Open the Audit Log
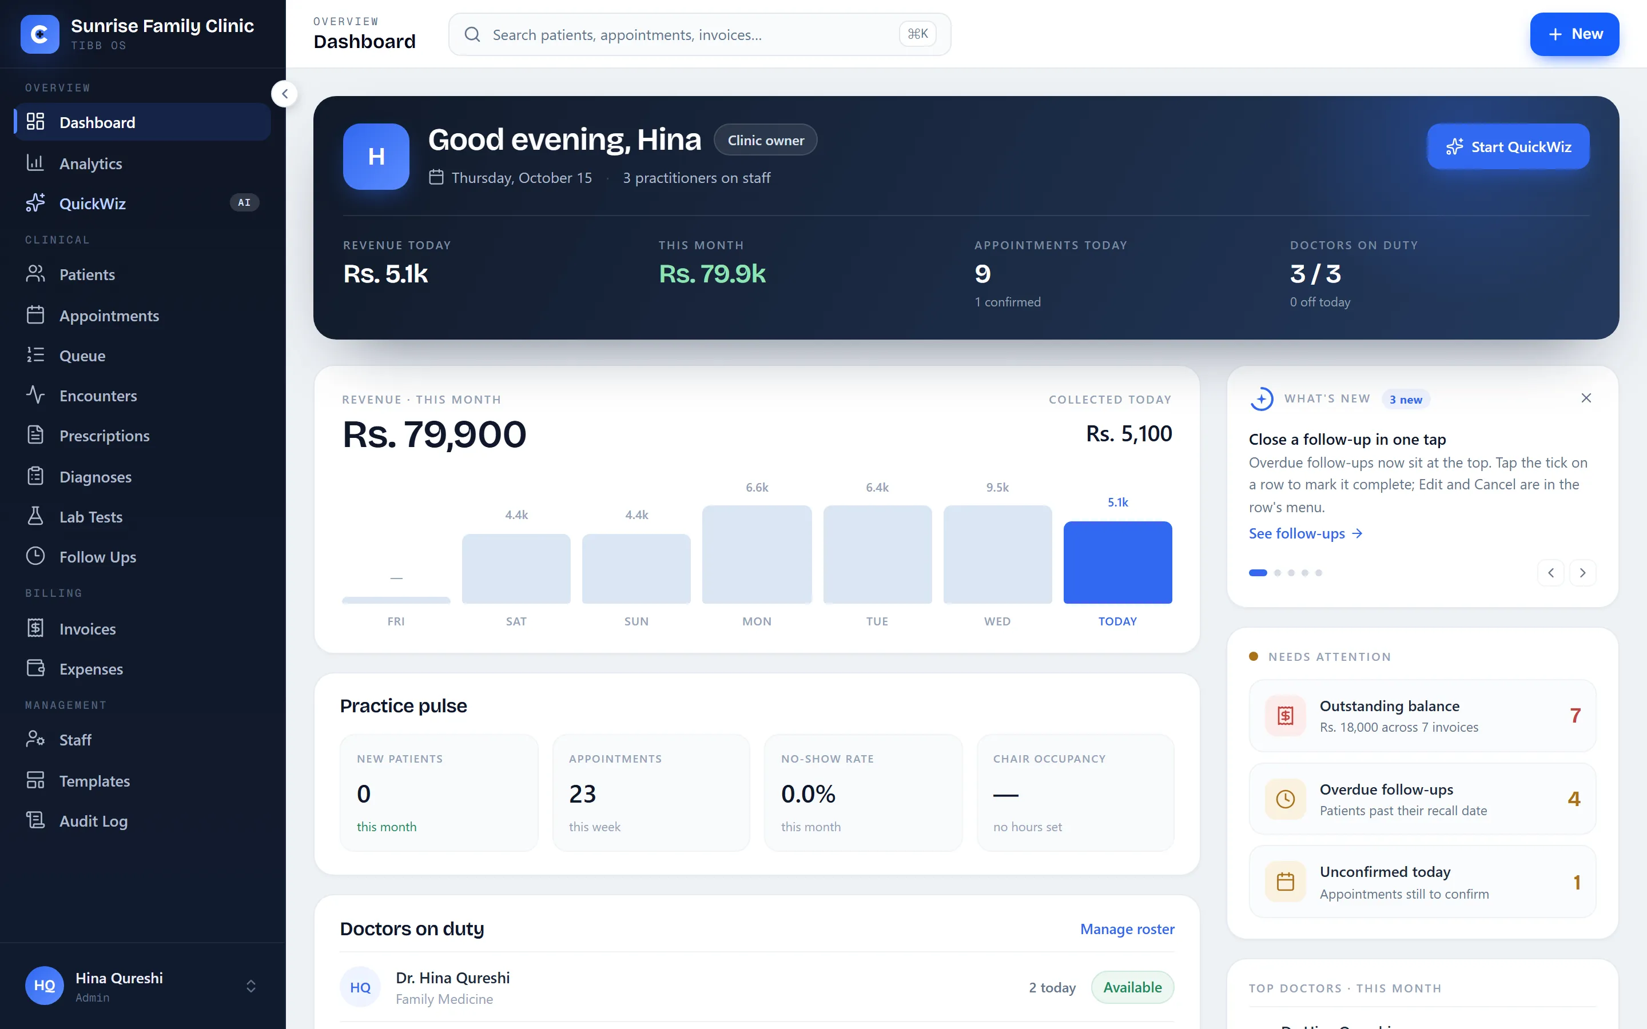This screenshot has height=1029, width=1647. [142, 821]
